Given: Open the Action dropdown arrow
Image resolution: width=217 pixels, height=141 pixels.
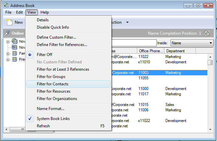Looking at the screenshot, I should 128,22.
